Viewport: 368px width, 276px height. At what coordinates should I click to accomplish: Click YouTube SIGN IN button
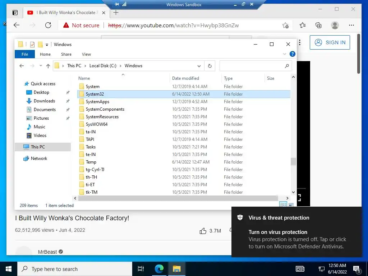click(330, 42)
